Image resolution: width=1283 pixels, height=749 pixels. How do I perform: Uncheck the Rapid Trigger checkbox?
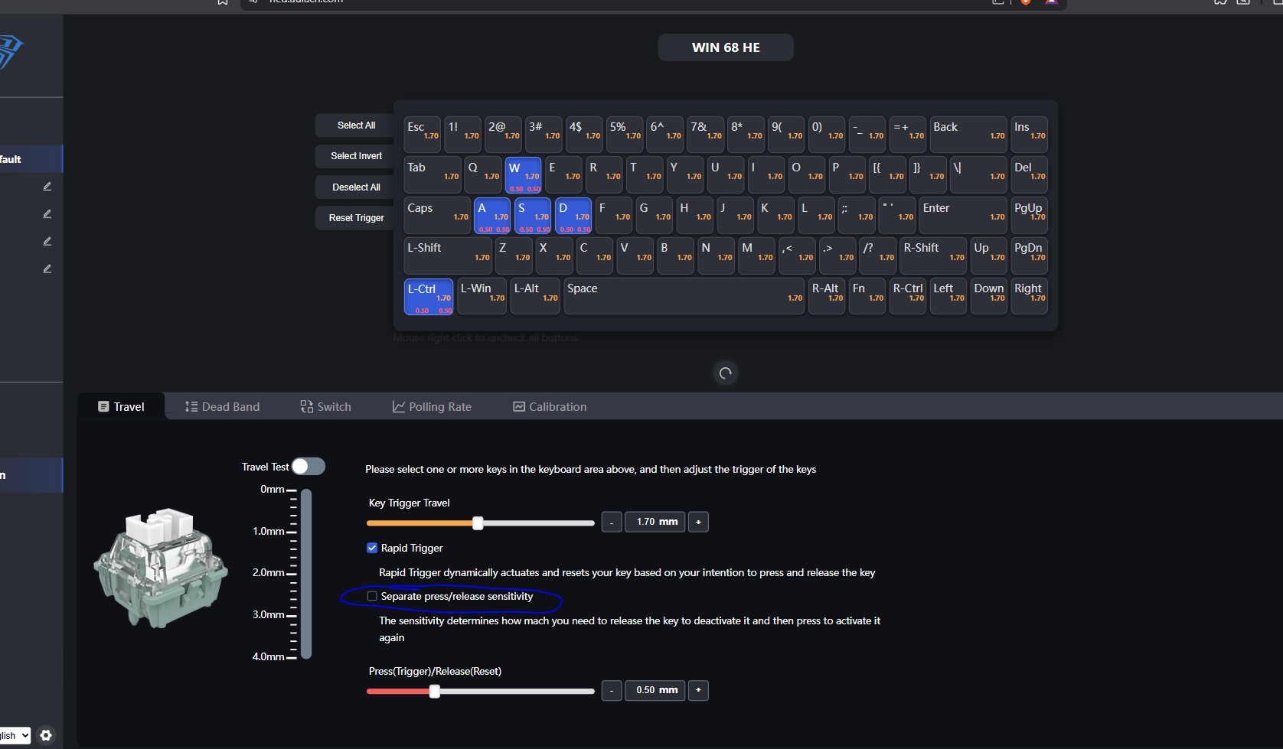(x=372, y=548)
